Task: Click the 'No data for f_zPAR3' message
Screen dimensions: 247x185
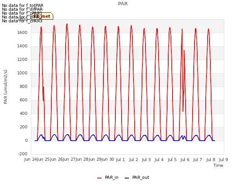Action: [22, 21]
